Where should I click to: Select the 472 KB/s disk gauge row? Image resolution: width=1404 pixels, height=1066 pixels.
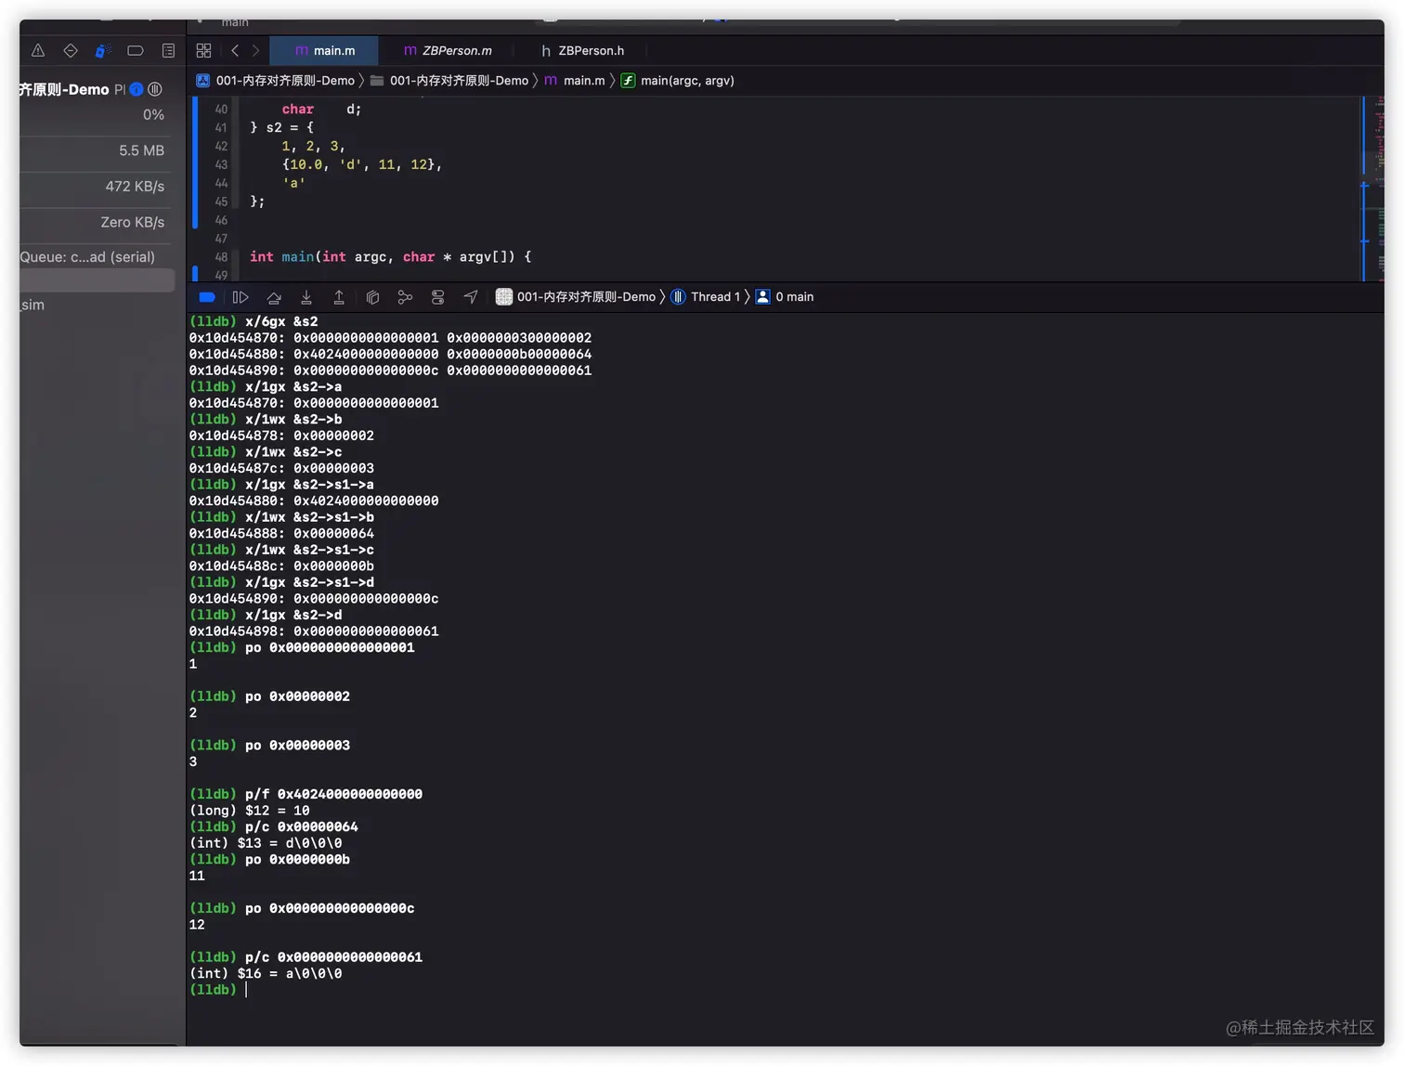[x=97, y=187]
